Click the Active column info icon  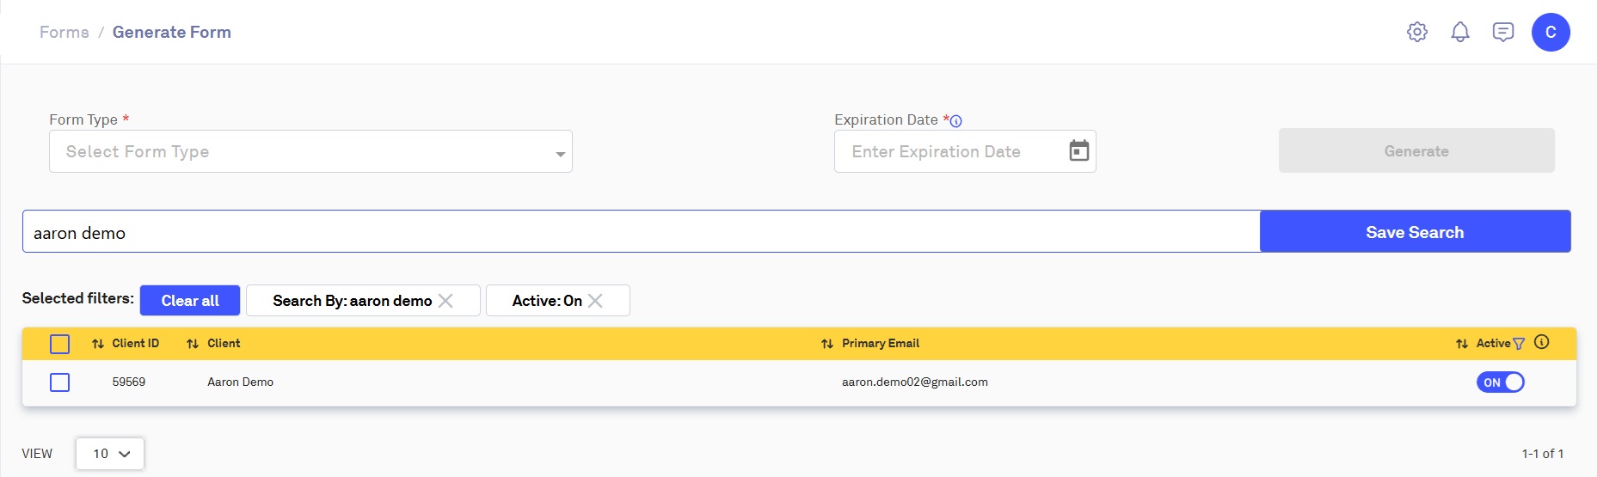click(1542, 342)
